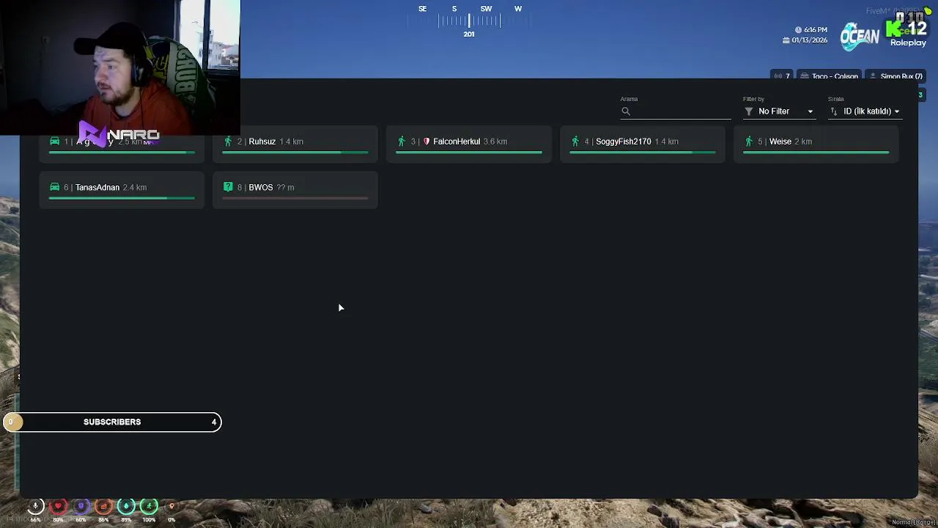Click the purple armor status icon
This screenshot has width=938, height=528.
81,506
